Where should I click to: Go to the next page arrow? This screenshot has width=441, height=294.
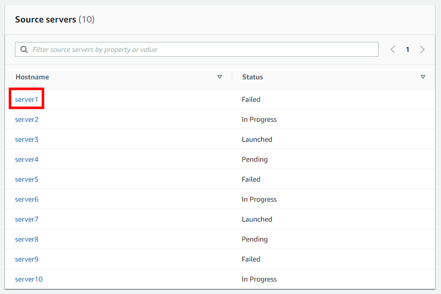(422, 49)
